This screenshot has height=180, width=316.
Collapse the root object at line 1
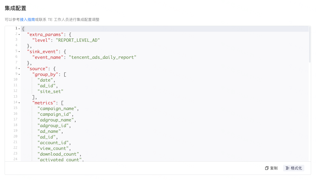click(x=19, y=29)
